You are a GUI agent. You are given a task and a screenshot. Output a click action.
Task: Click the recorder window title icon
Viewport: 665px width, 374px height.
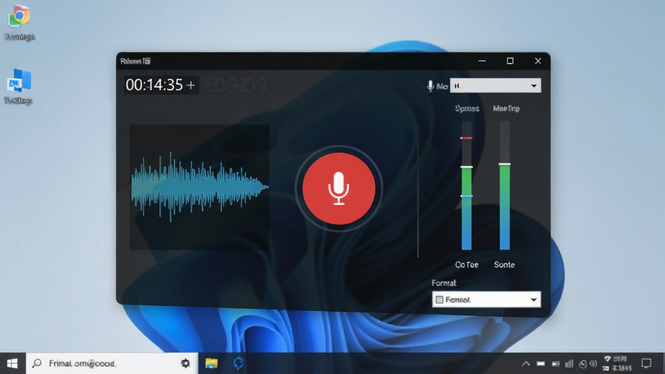(x=147, y=61)
